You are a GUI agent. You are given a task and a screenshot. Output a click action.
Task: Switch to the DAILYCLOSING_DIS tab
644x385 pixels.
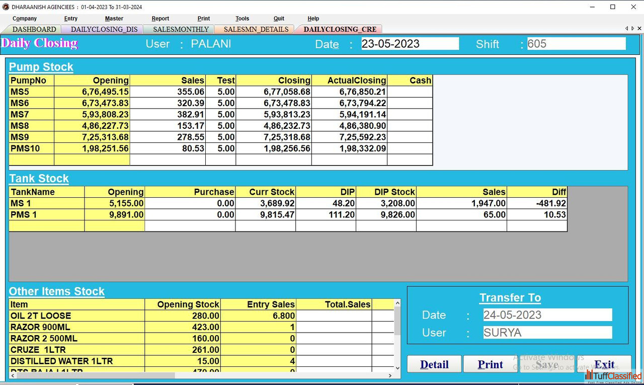(x=104, y=29)
